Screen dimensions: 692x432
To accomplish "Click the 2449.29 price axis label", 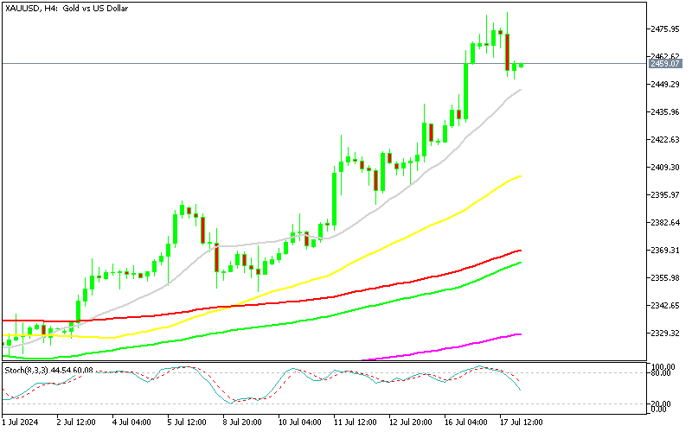I will pos(664,84).
